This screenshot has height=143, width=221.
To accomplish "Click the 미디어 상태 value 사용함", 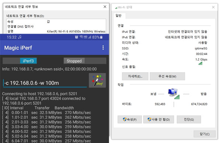I will click(203, 43).
